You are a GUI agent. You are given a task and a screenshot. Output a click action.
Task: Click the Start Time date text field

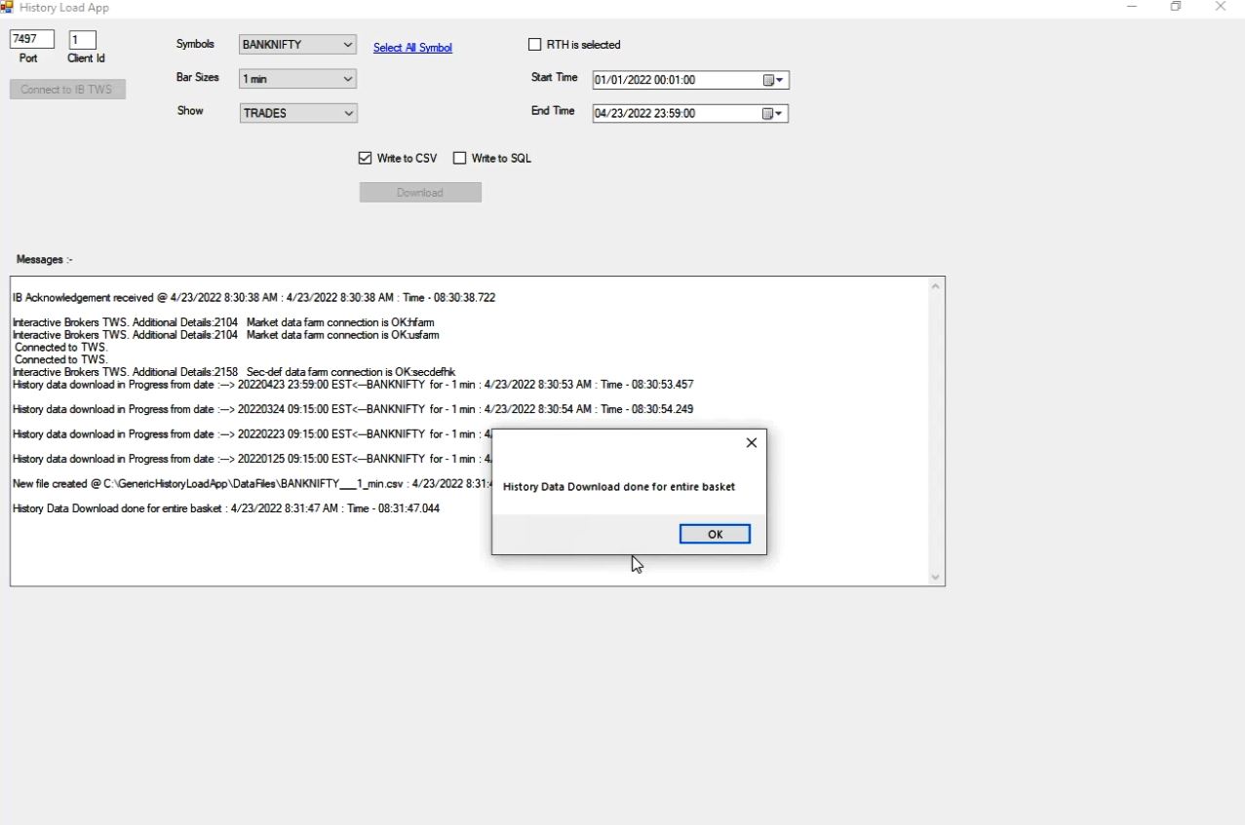pos(673,81)
